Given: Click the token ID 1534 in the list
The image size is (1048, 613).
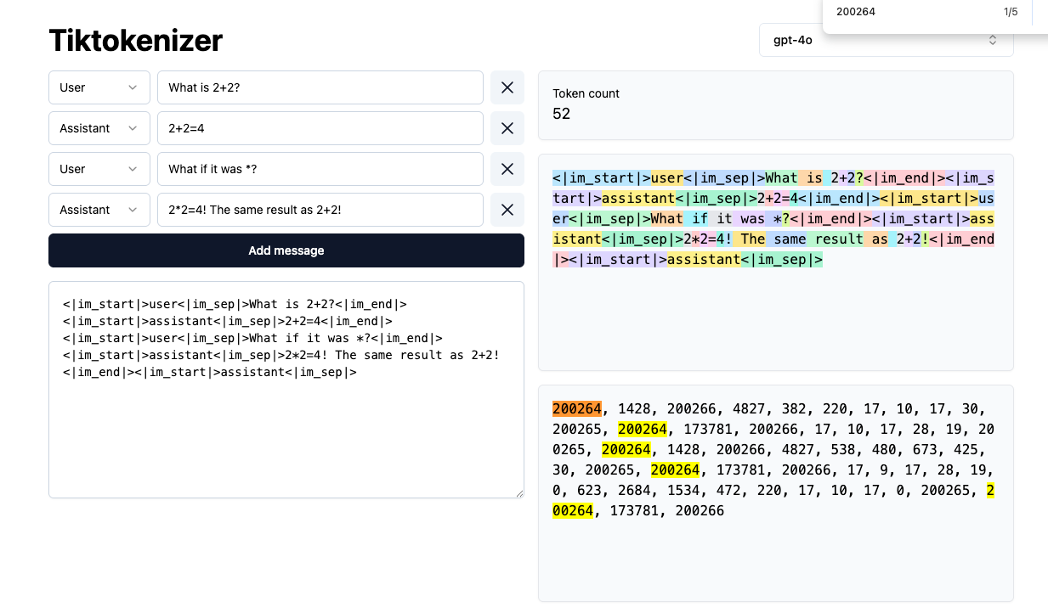Looking at the screenshot, I should point(684,490).
